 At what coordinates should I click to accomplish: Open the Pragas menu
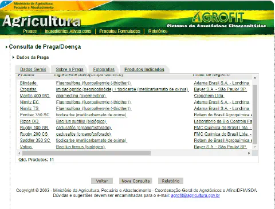(x=30, y=31)
